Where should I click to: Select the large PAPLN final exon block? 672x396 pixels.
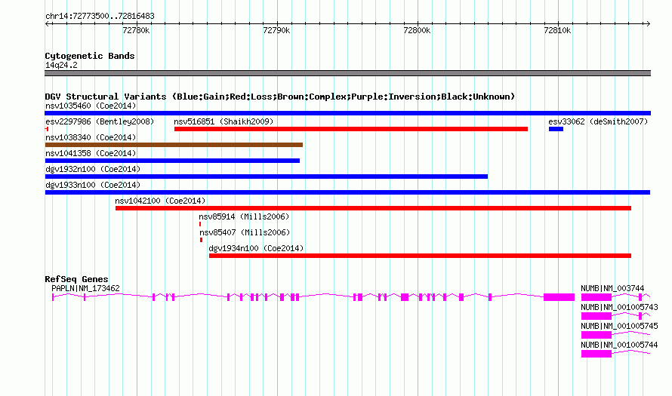pyautogui.click(x=559, y=297)
